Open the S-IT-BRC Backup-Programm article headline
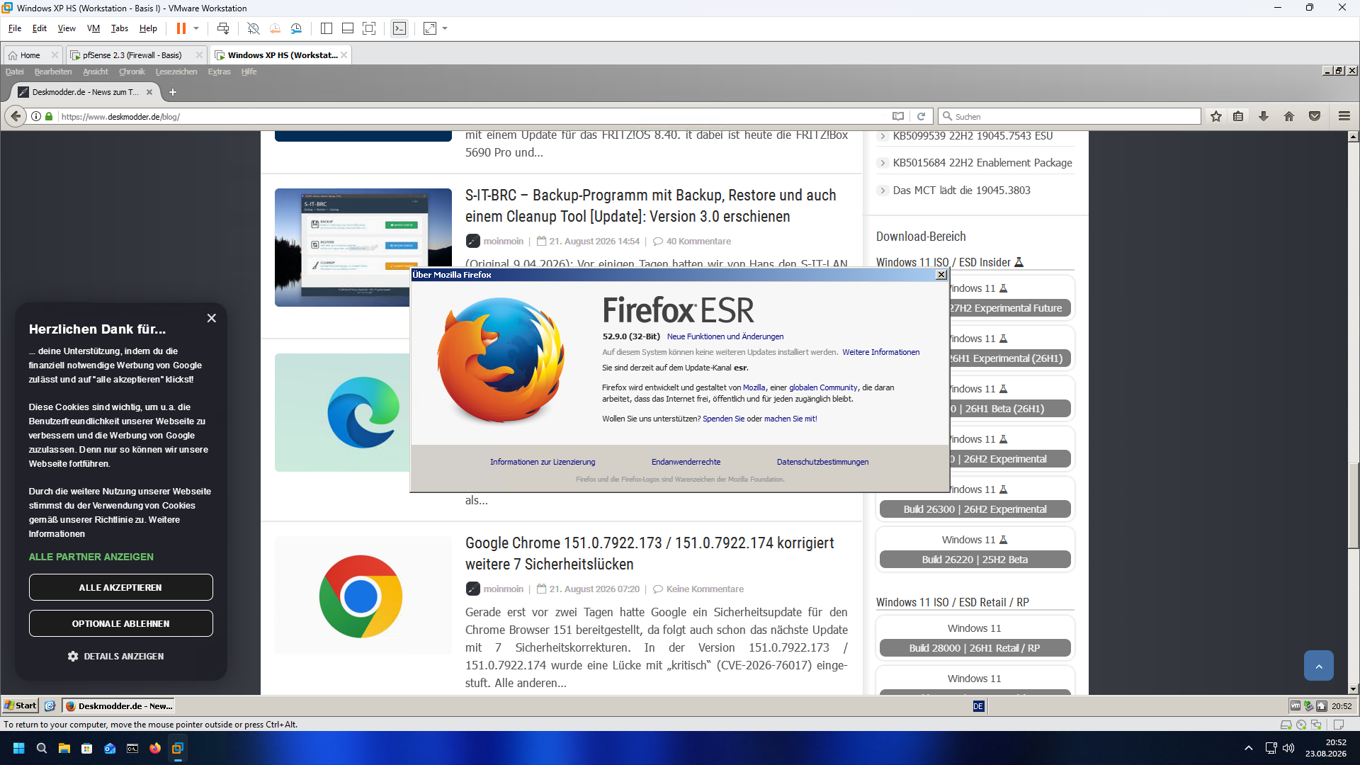Viewport: 1360px width, 765px height. 650,205
